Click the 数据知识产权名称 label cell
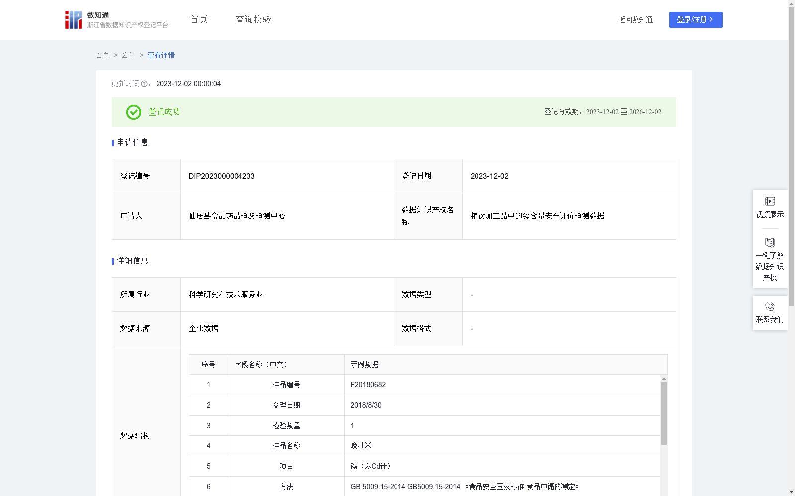 click(x=428, y=216)
